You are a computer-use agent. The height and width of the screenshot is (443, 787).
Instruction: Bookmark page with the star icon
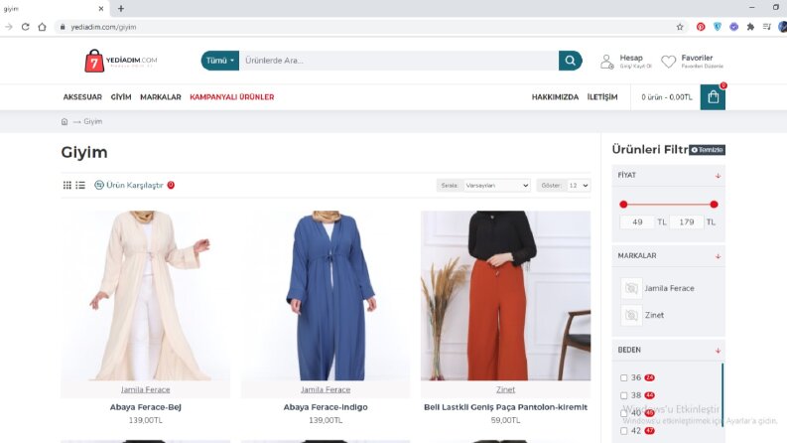[x=680, y=27]
